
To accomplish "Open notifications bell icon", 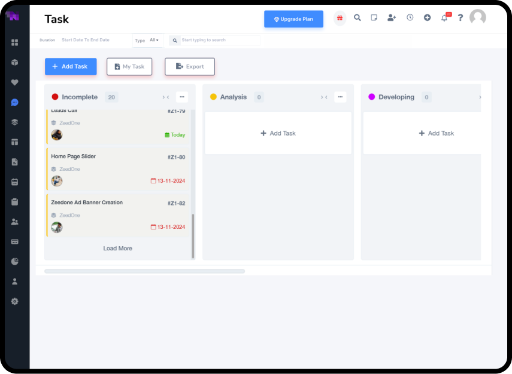I will tap(444, 18).
